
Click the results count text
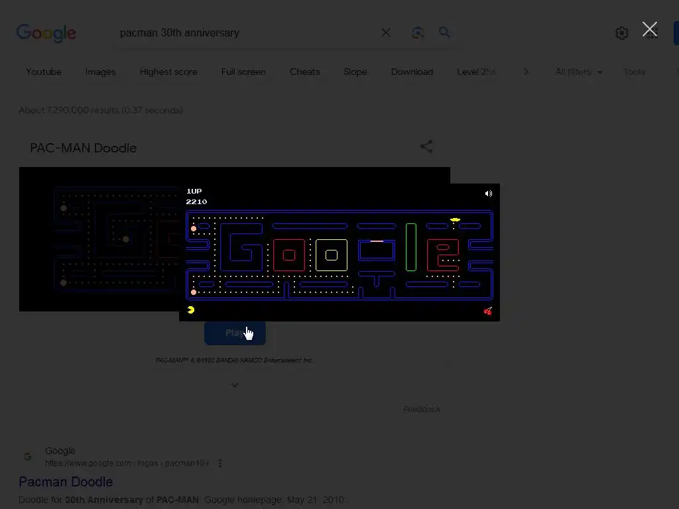[101, 110]
